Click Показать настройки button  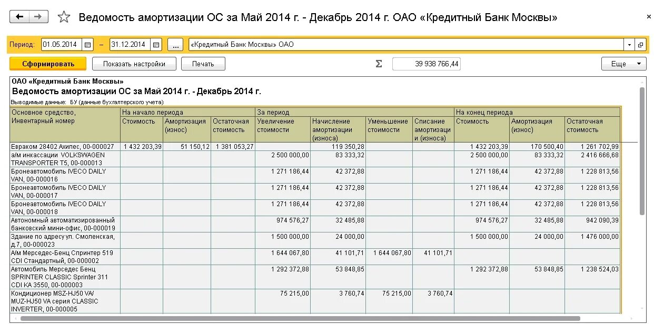click(134, 64)
